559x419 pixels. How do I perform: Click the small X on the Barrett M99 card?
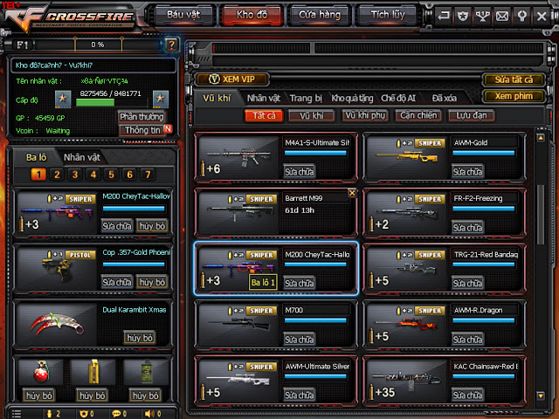352,193
